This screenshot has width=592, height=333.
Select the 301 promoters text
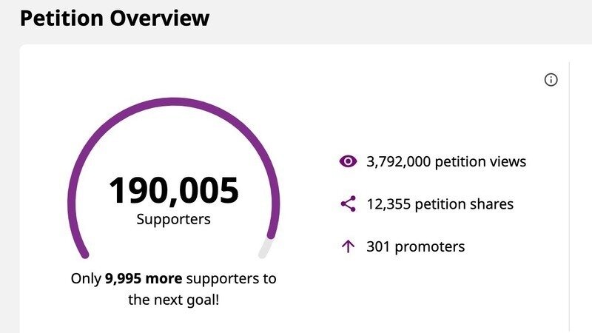click(415, 246)
